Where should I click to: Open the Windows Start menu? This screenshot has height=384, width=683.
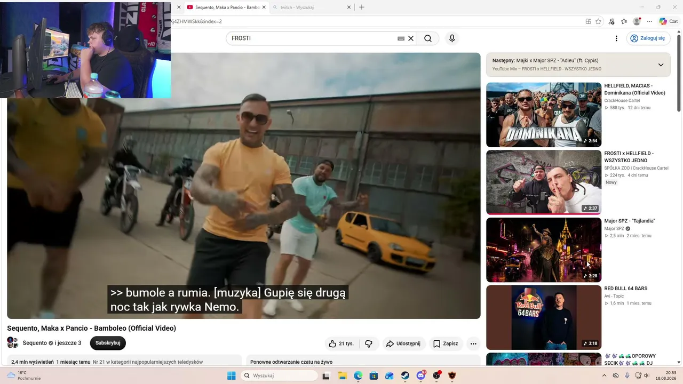tap(231, 375)
